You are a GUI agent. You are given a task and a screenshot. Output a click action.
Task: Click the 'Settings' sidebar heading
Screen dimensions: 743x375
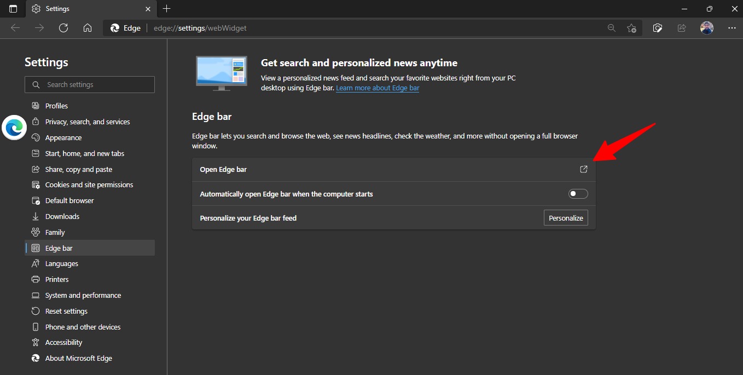tap(47, 62)
